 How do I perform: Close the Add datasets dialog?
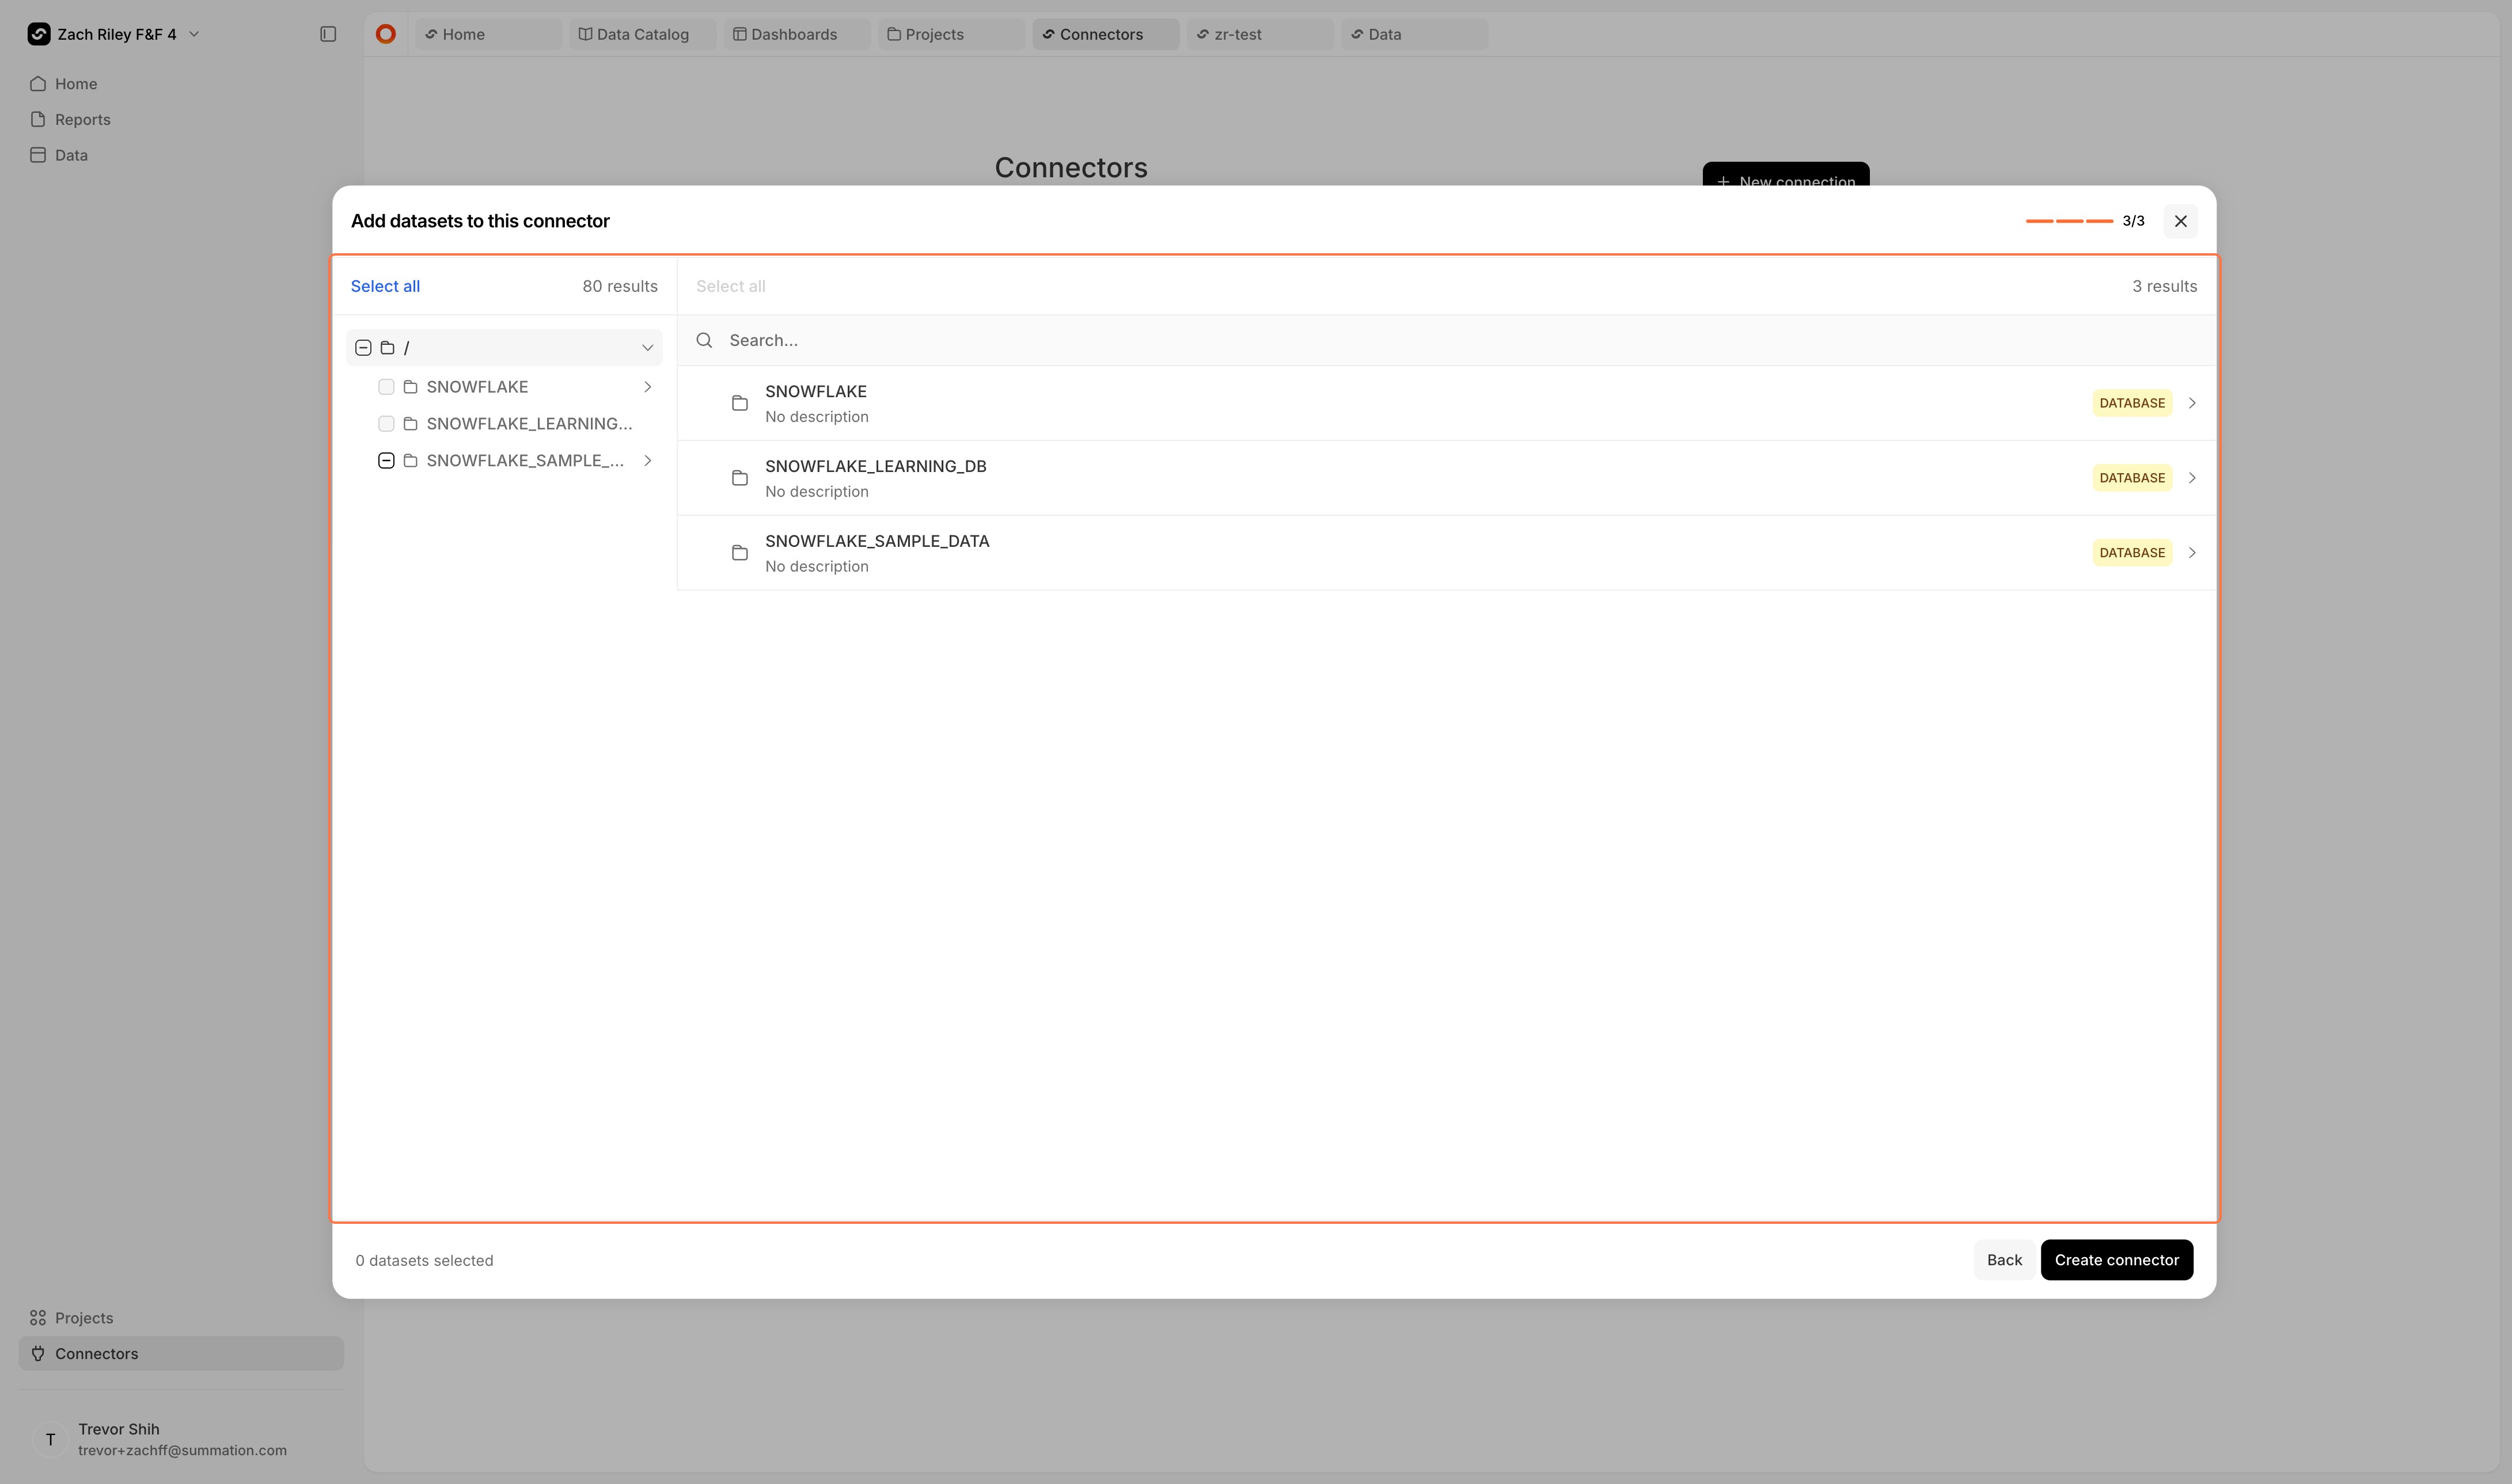tap(2181, 221)
